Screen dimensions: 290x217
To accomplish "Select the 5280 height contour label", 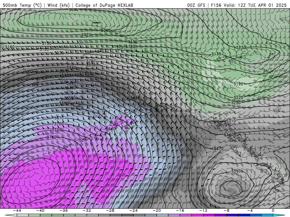I will (91, 61).
